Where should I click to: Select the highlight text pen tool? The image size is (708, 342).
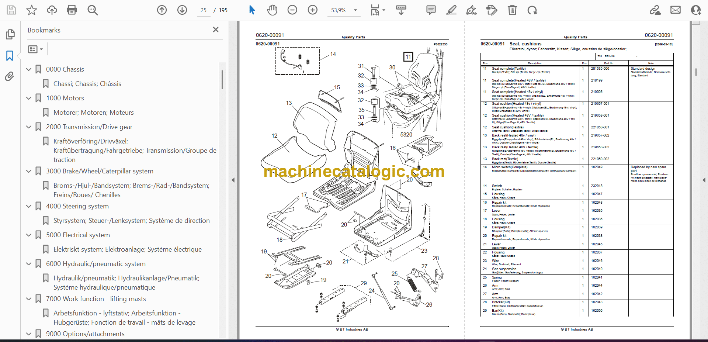tap(451, 10)
